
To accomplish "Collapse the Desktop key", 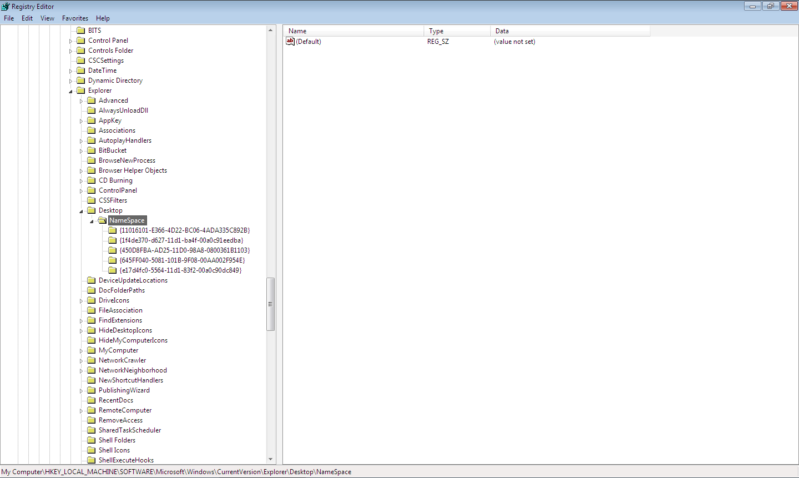I will click(x=81, y=211).
